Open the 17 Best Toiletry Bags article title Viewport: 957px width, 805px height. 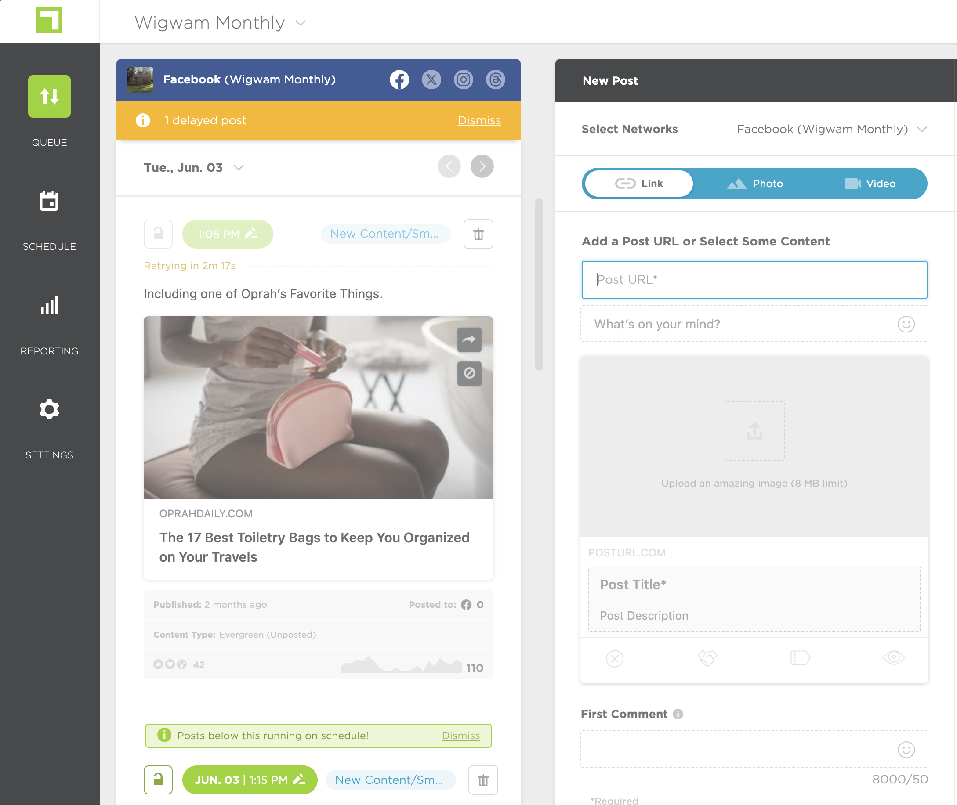coord(314,548)
